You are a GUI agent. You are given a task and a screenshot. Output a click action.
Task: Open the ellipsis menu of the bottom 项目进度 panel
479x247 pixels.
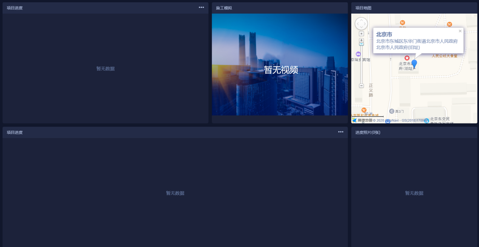coord(341,132)
